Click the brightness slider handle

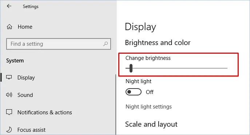(131, 68)
